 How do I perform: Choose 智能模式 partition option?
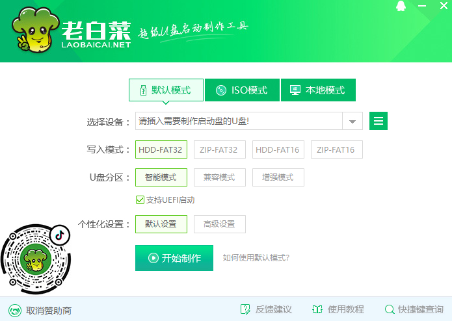pos(161,177)
